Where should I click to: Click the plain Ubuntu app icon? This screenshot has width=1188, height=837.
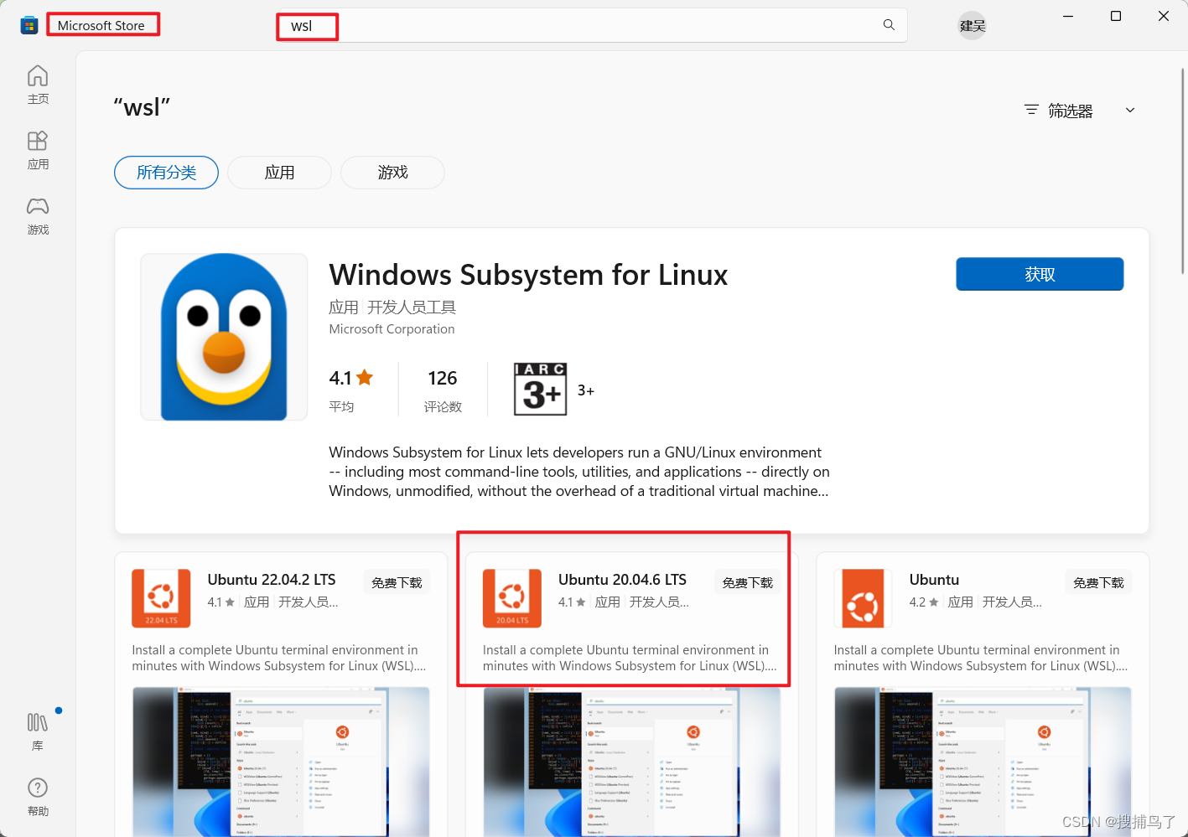point(863,598)
